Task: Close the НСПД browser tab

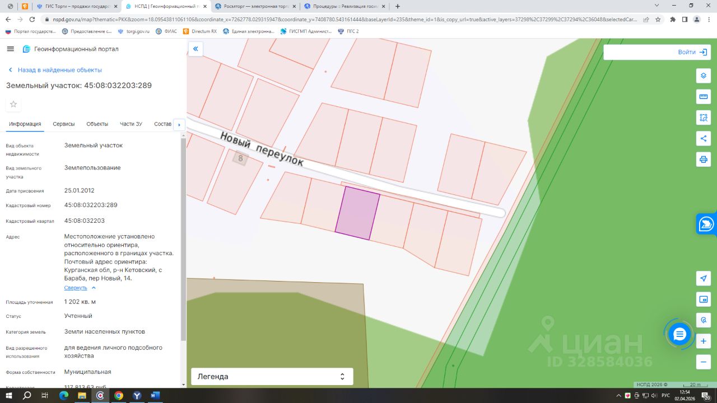Action: click(204, 6)
